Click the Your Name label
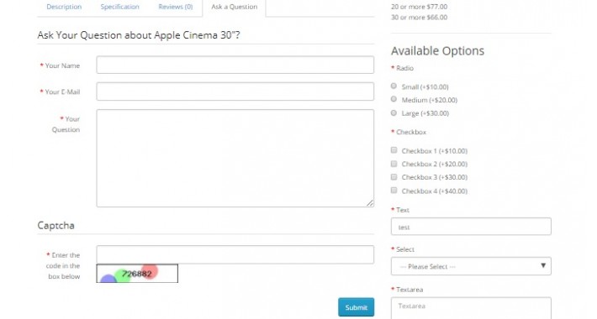This screenshot has height=319, width=597. 62,65
